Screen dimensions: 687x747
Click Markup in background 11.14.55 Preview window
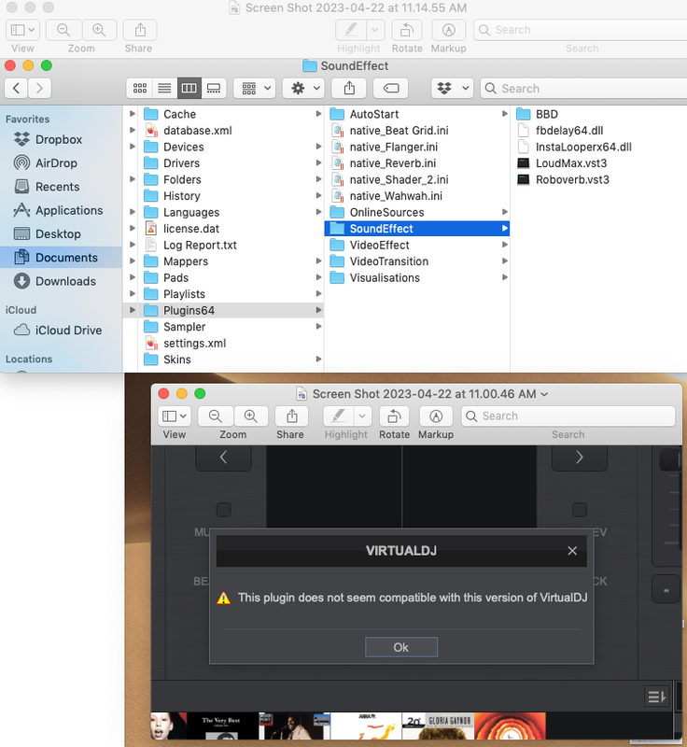(448, 30)
